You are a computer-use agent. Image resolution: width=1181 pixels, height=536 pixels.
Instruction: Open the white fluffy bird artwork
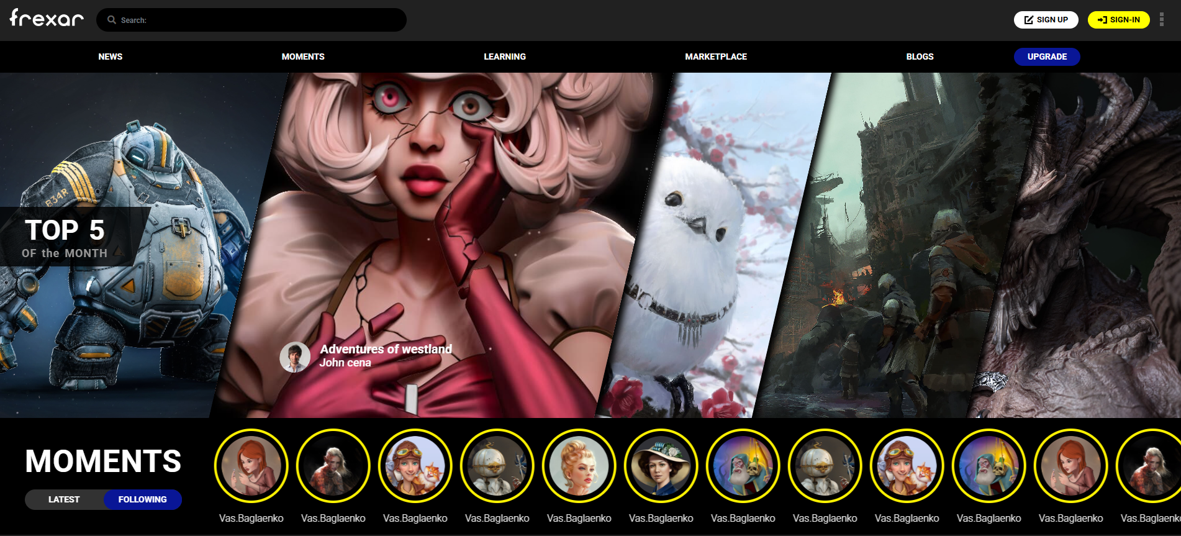(x=702, y=248)
